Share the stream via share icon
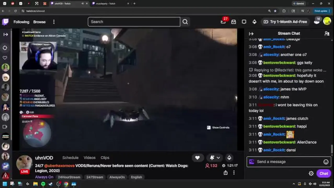The width and height of the screenshot is (334, 188). point(226,173)
